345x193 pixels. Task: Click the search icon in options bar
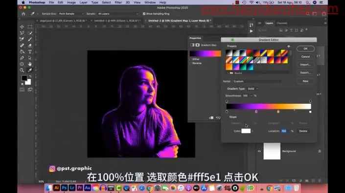pos(308,14)
